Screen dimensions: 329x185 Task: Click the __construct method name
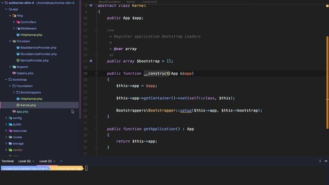tap(156, 73)
